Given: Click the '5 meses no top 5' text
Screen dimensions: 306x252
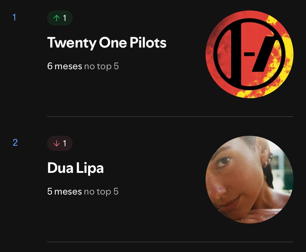Looking at the screenshot, I should pyautogui.click(x=83, y=192).
